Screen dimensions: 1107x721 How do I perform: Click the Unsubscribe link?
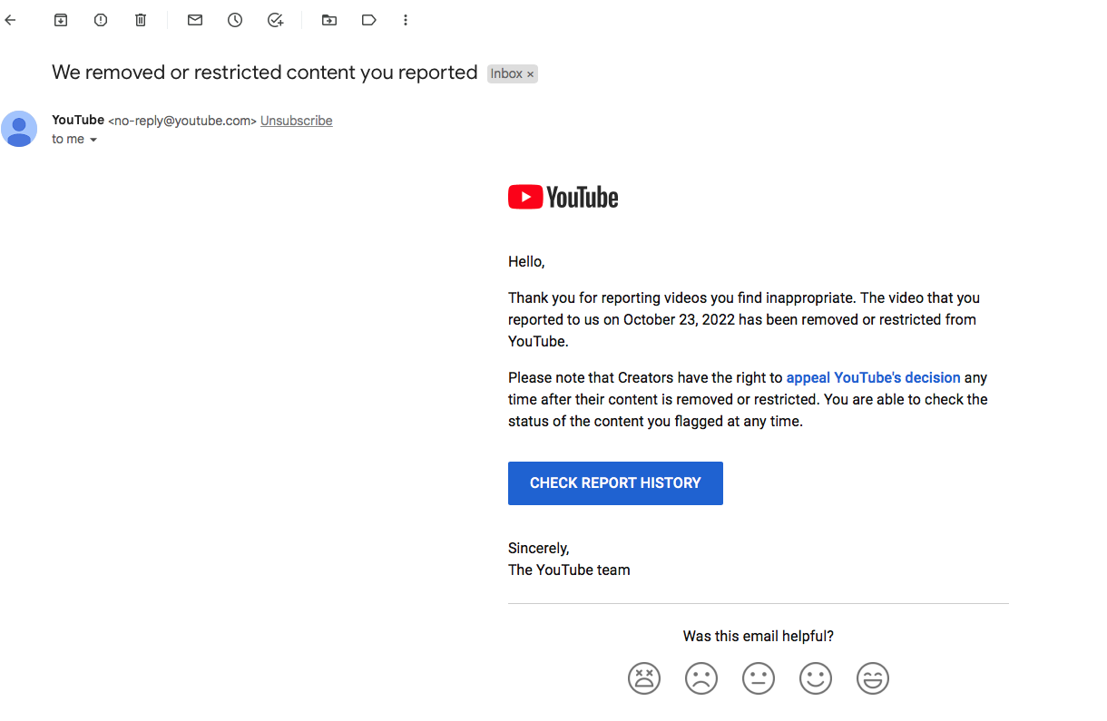[297, 121]
